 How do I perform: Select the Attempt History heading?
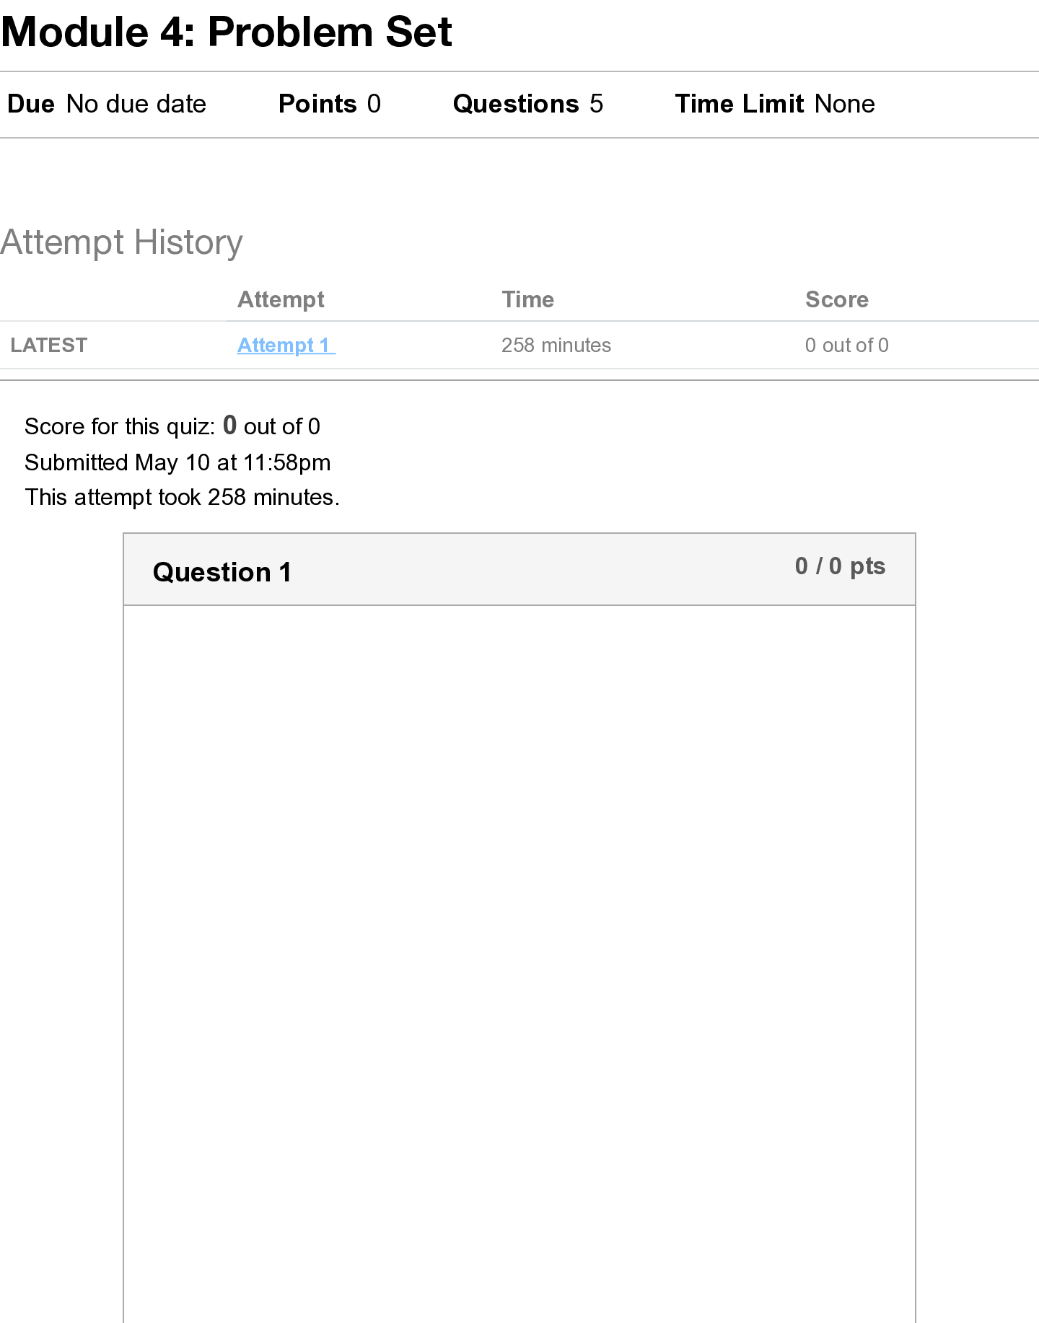point(121,242)
